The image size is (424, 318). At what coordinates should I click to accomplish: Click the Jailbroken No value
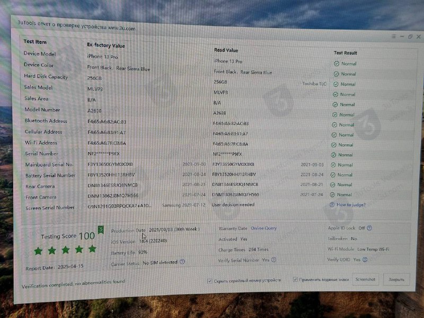(354, 238)
